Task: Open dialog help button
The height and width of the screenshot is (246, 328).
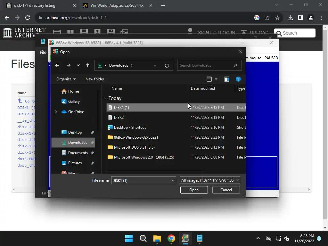Action: 238,79
